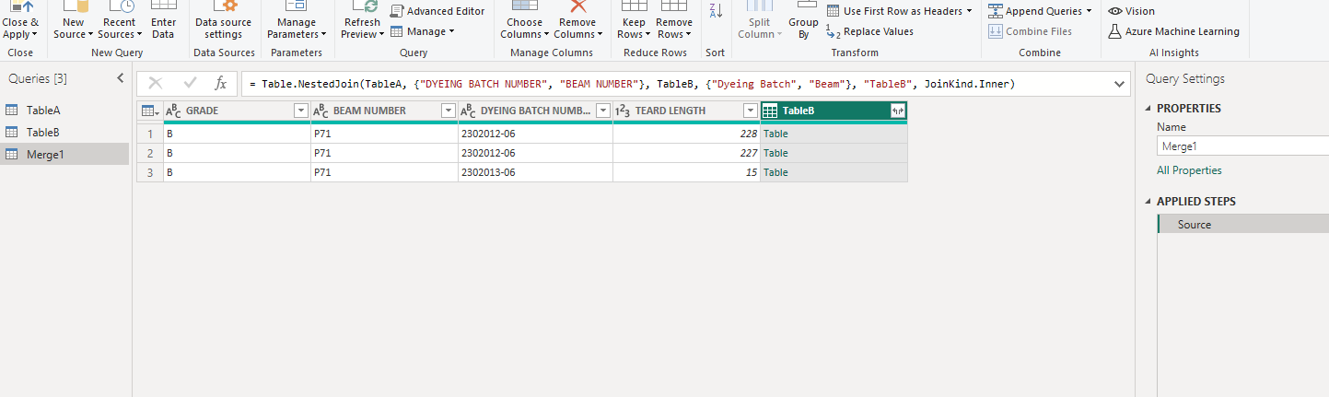Viewport: 1329px width, 397px height.
Task: Select cell with value 227
Action: 686,153
